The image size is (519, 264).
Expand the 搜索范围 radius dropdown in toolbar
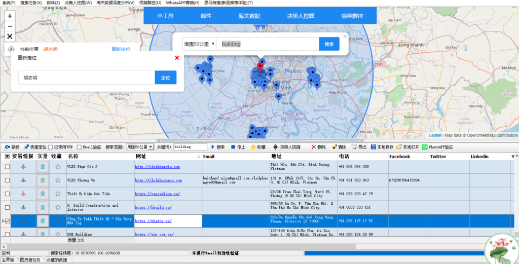(151, 147)
